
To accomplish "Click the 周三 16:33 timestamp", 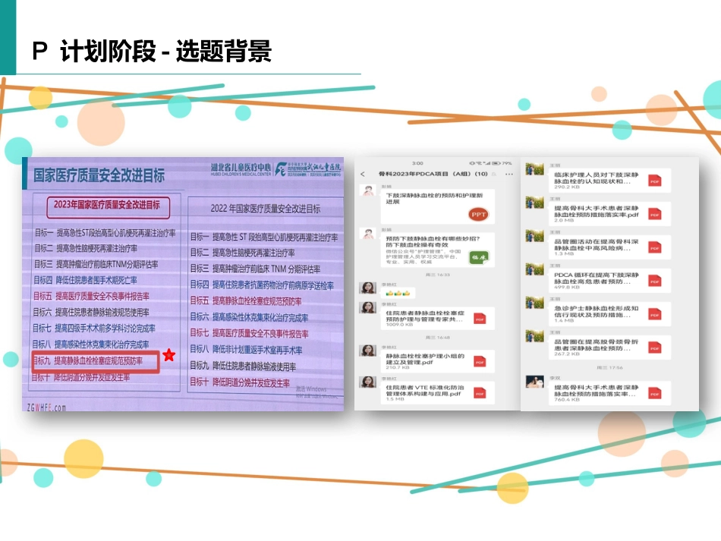I will [x=438, y=275].
